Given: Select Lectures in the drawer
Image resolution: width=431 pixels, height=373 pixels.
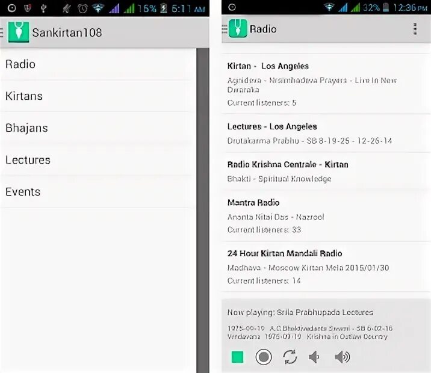Looking at the screenshot, I should [98, 160].
